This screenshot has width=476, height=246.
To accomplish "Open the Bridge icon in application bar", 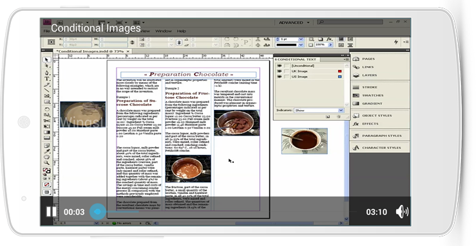I will (60, 22).
